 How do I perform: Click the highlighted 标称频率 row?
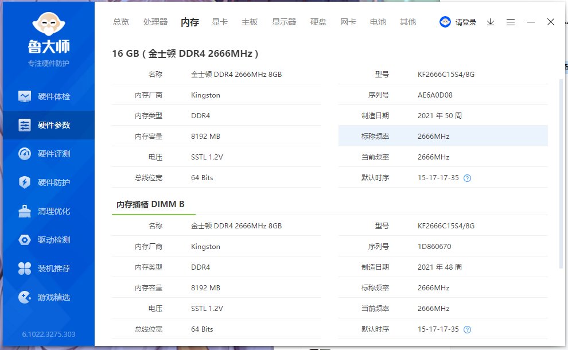(x=443, y=136)
